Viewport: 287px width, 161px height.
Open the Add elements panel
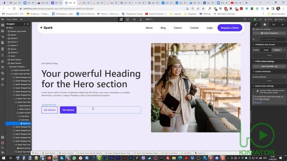(3, 25)
